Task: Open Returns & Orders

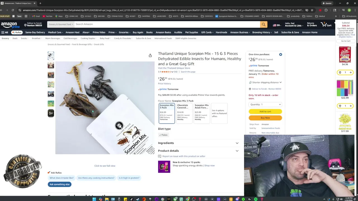Action: coord(312,25)
